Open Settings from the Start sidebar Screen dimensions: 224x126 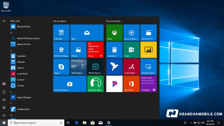click(4, 108)
